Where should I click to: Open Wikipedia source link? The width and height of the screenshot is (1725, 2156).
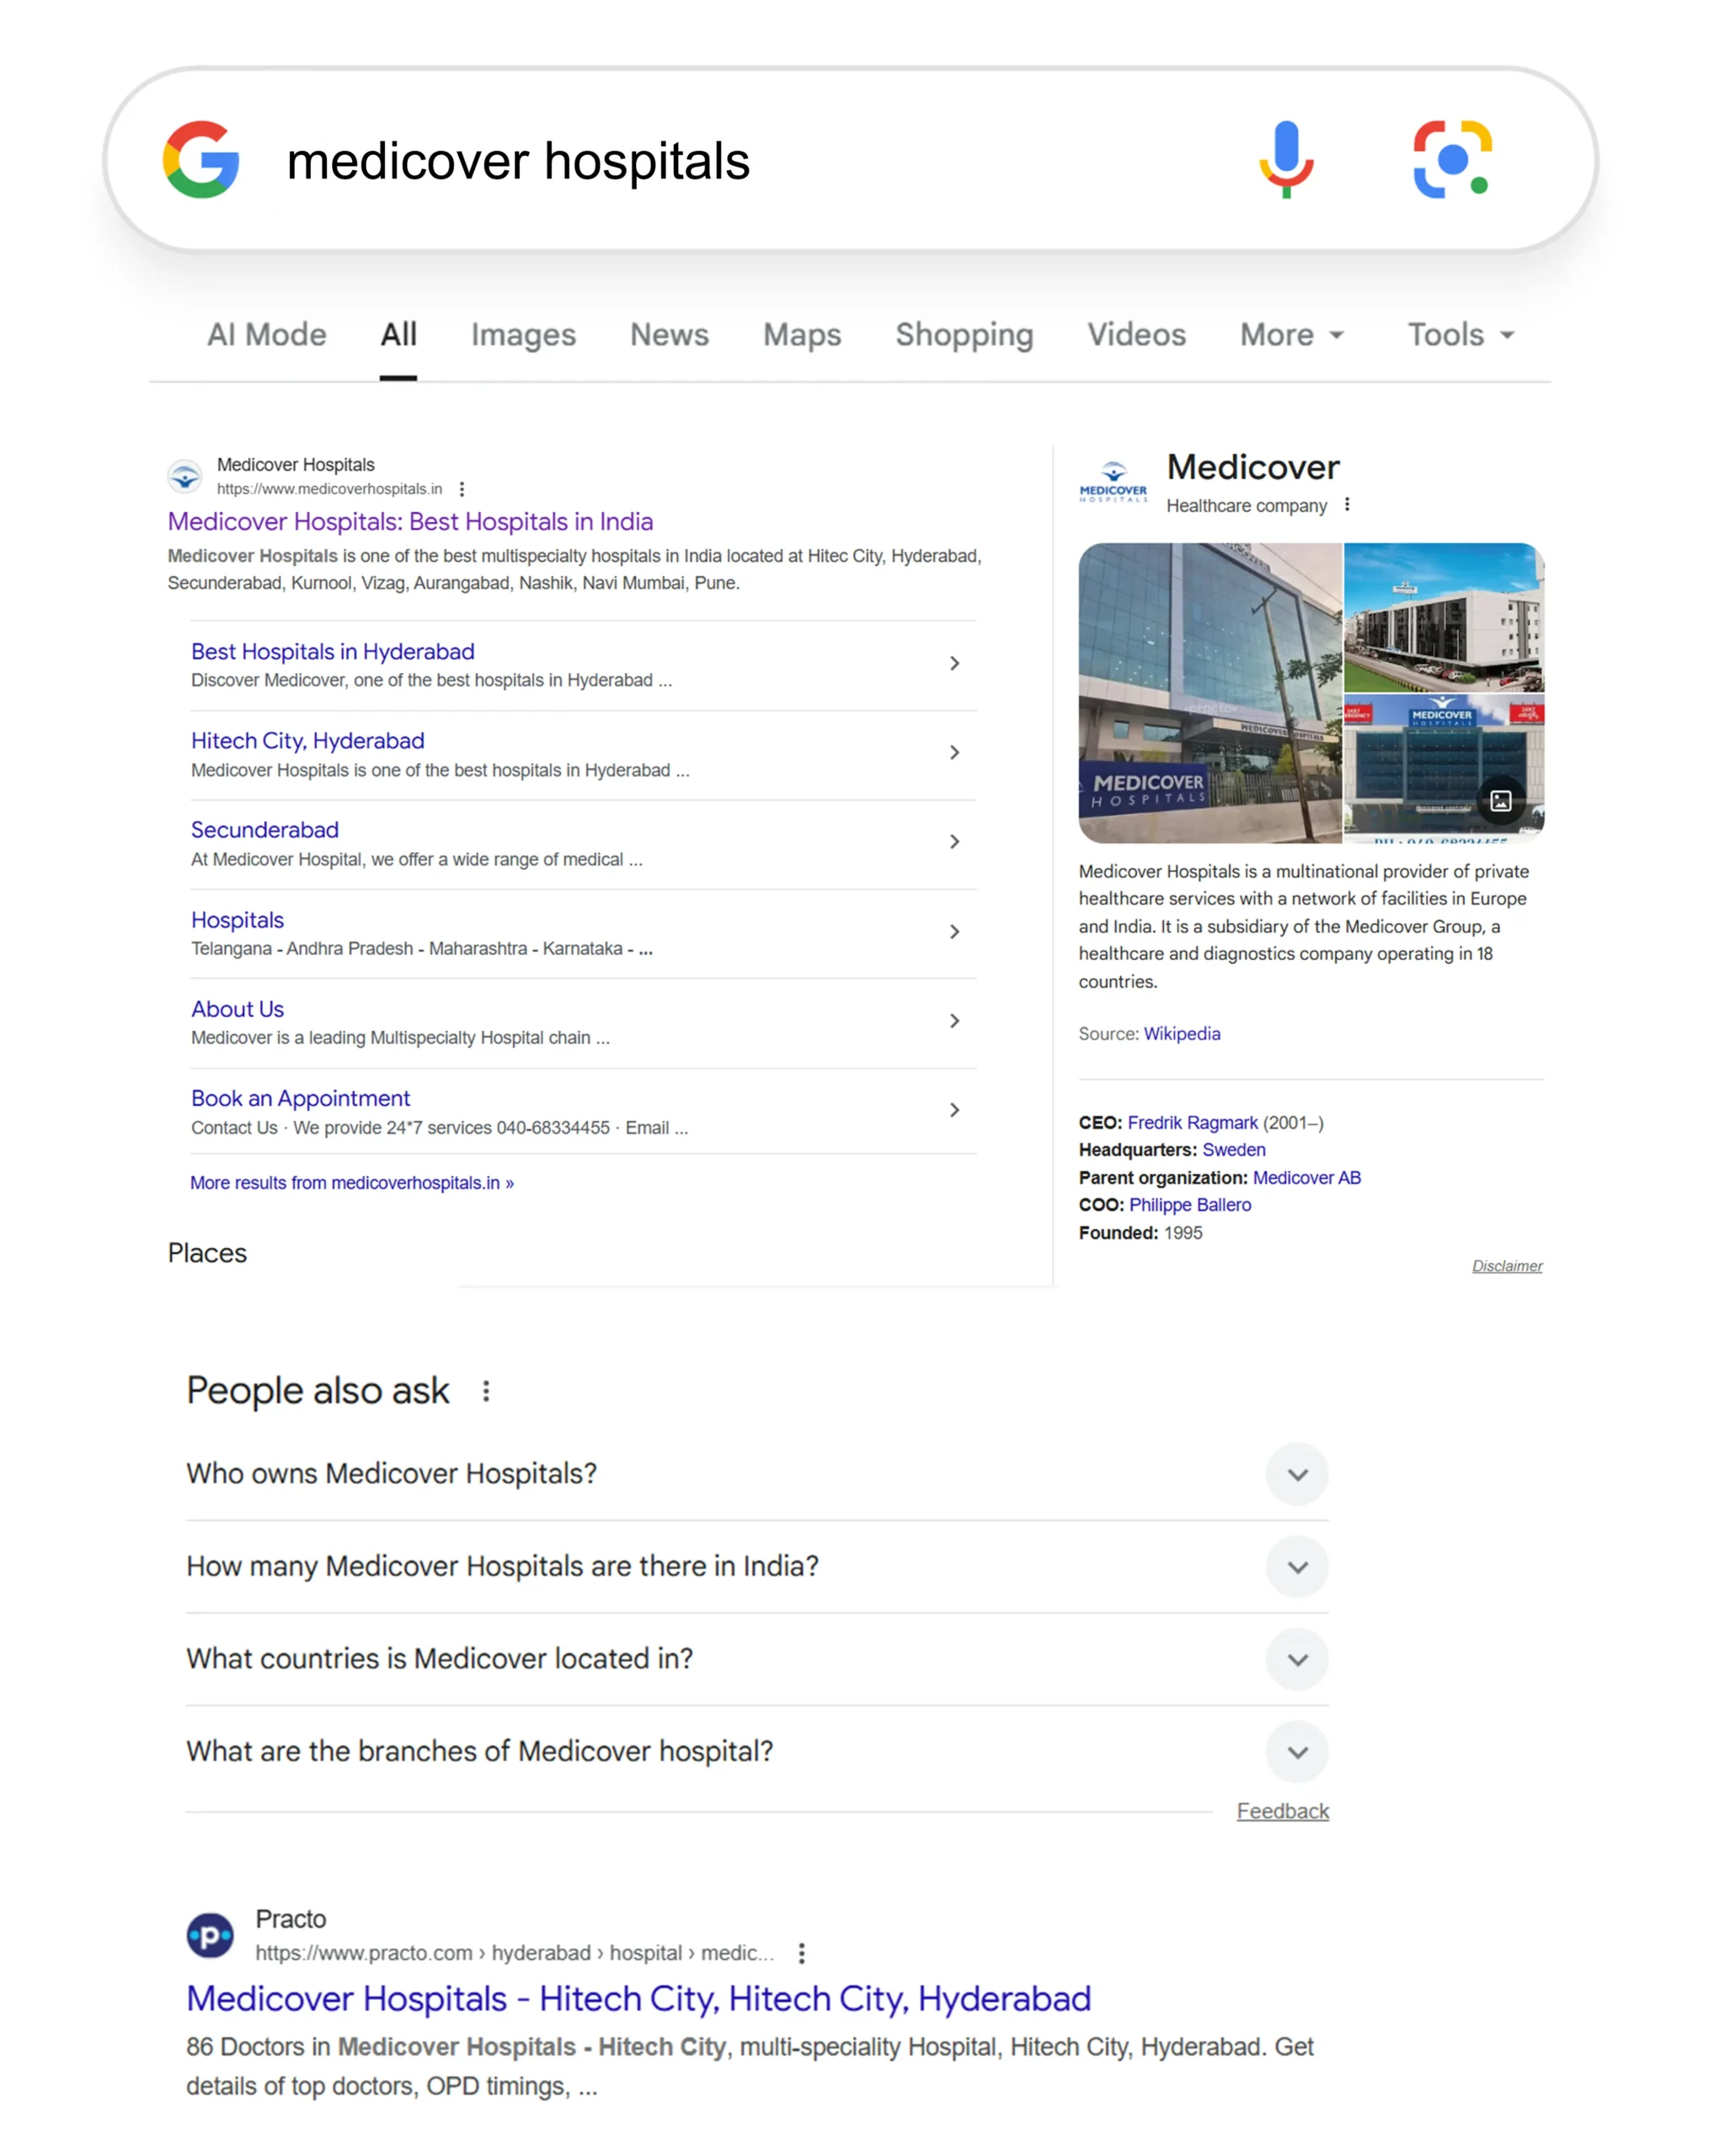click(x=1182, y=1034)
